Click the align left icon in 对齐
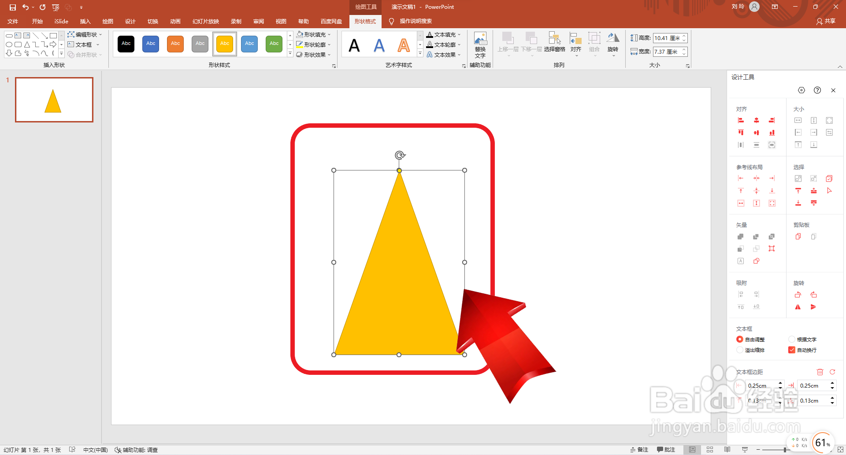846x455 pixels. point(741,120)
